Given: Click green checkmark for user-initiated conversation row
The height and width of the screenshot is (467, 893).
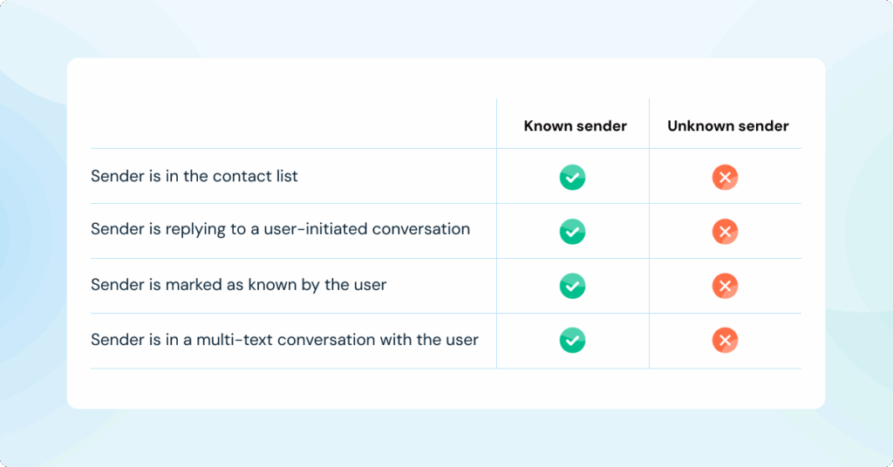Looking at the screenshot, I should pos(572,232).
